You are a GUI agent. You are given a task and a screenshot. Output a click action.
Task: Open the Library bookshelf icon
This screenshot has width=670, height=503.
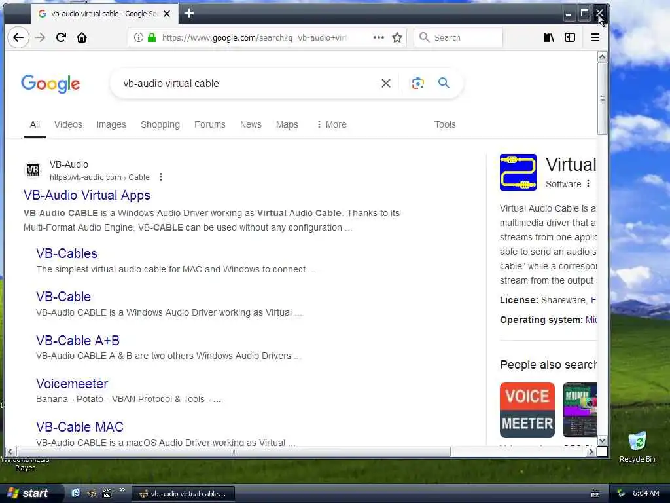pos(549,37)
